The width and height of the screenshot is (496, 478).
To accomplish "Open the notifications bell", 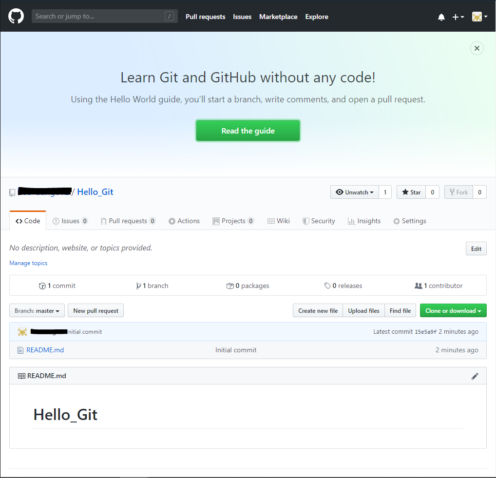I will [441, 17].
